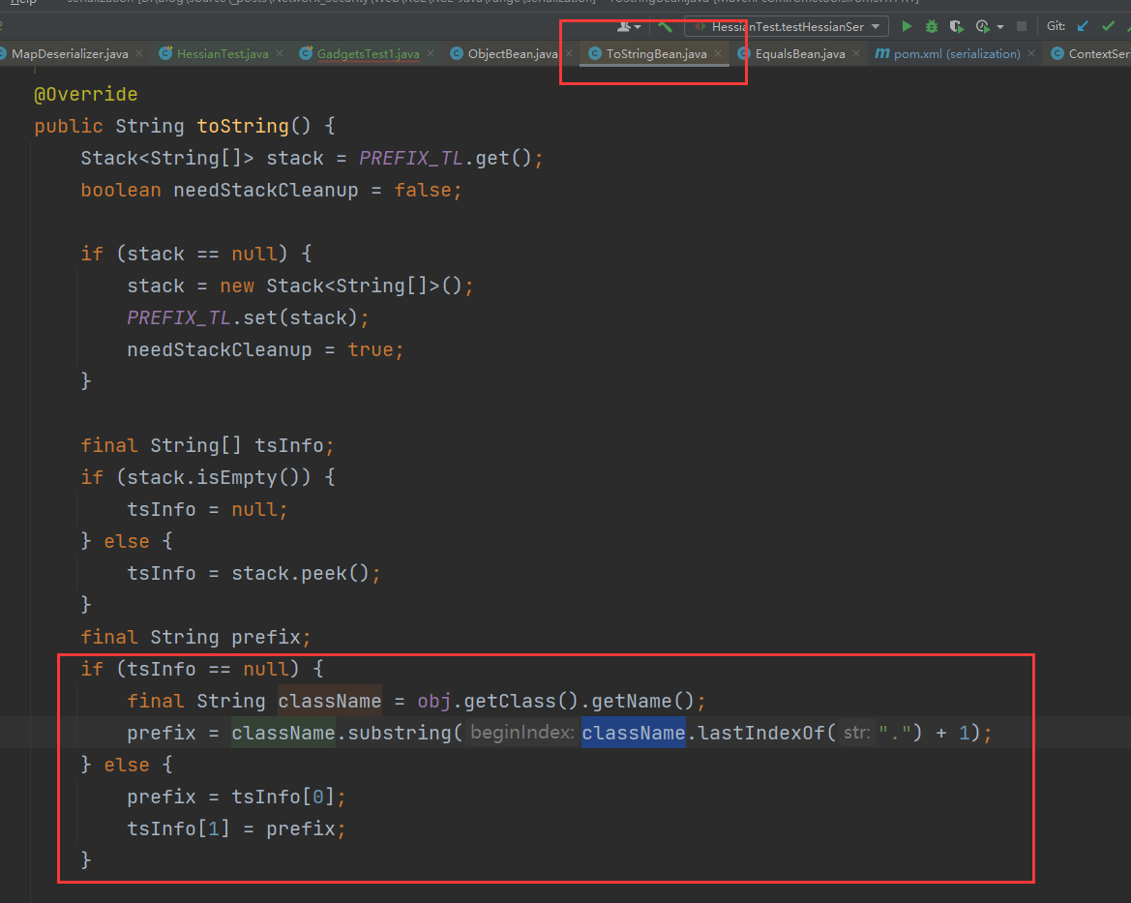The height and width of the screenshot is (903, 1131).
Task: Click substring in className.substring call
Action: coord(400,733)
